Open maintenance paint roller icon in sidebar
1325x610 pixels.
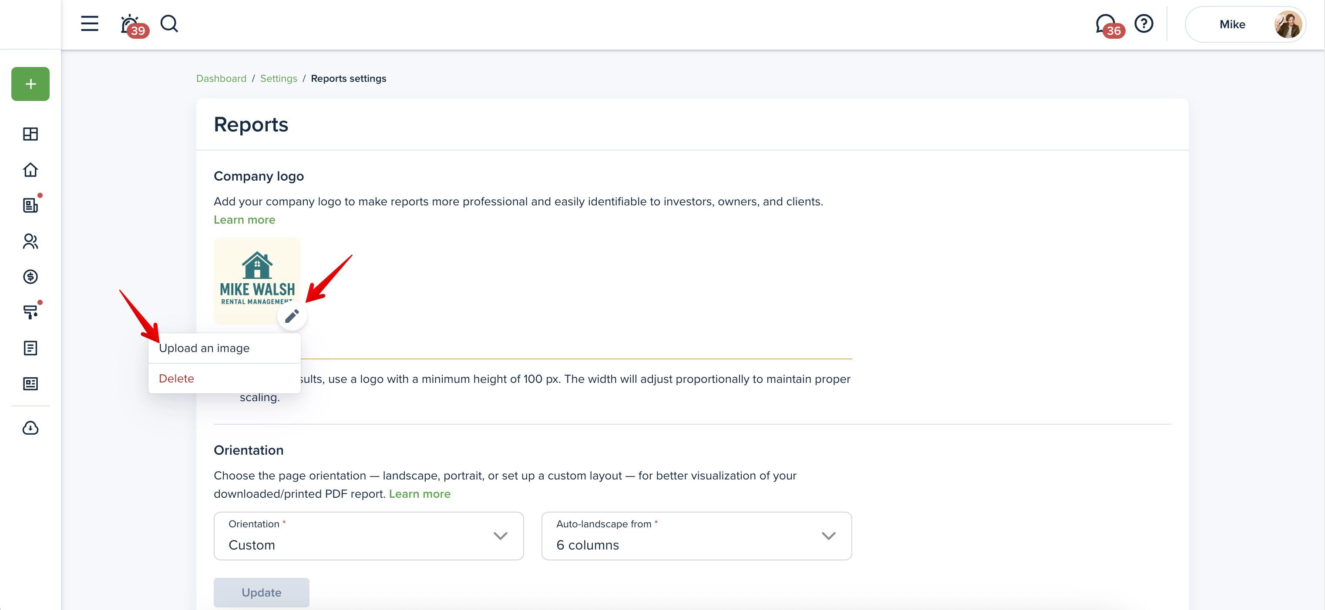[x=30, y=312]
